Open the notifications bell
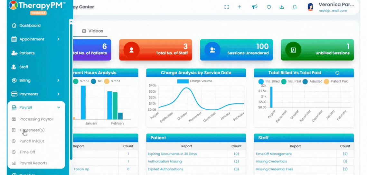This screenshot has width=367, height=175. [295, 7]
